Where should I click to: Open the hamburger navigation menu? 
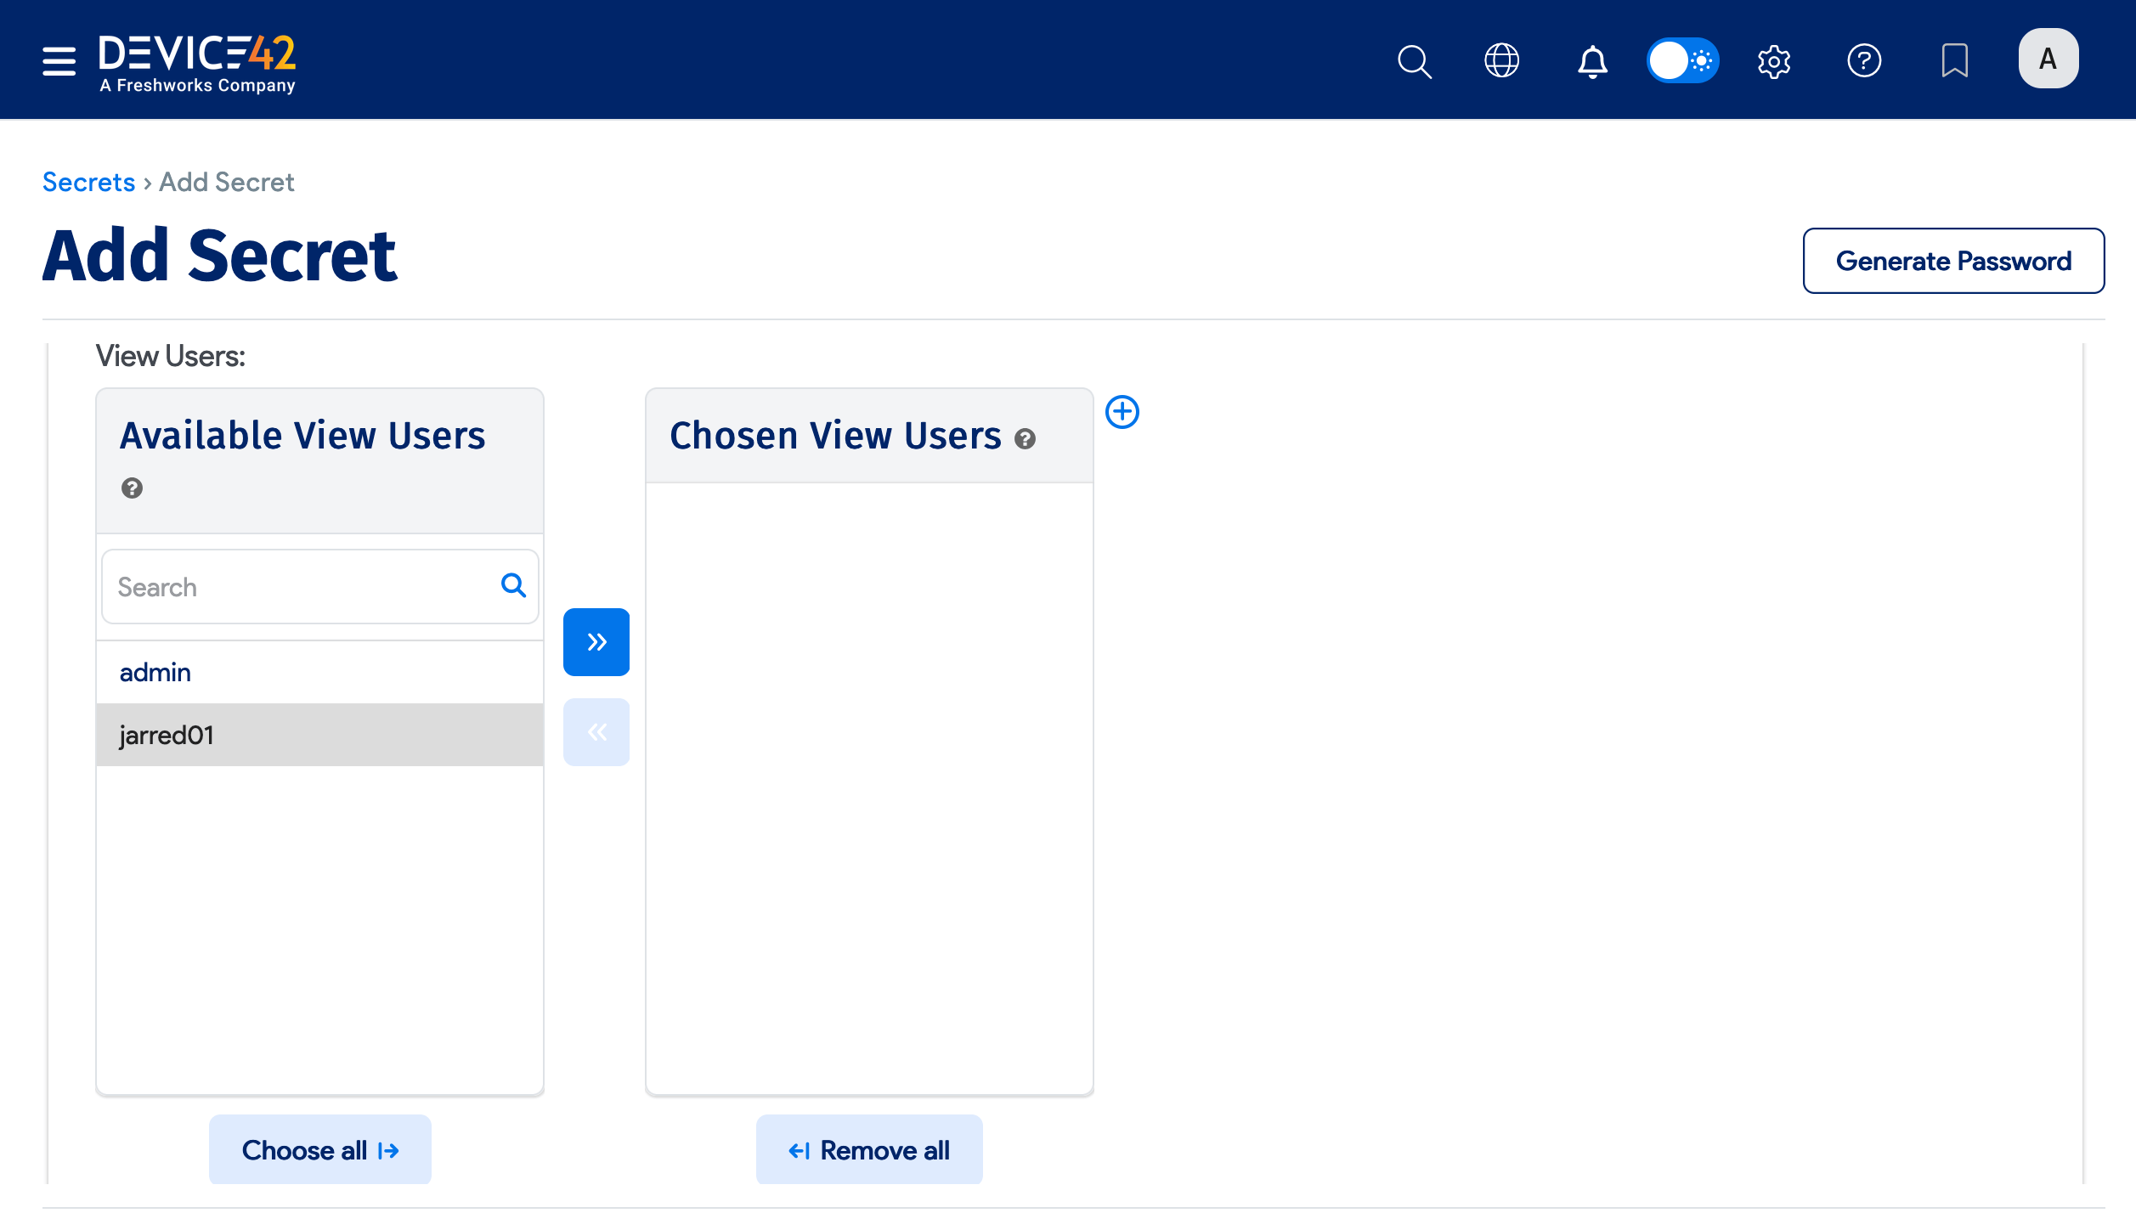point(58,60)
